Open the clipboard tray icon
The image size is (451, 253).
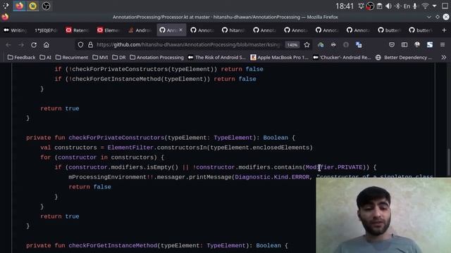[x=379, y=6]
